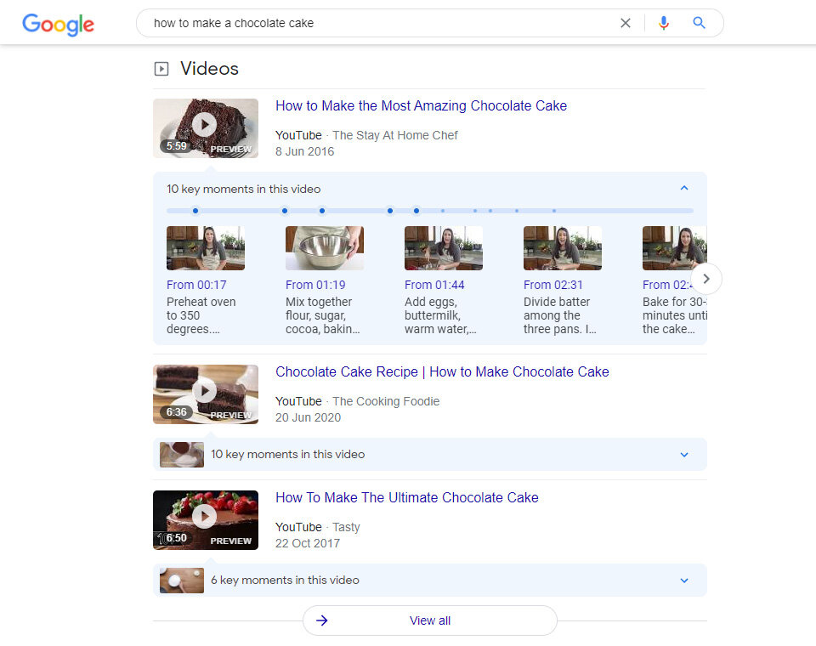The image size is (816, 646).
Task: Click small preview image in Tasty key moments
Action: (x=182, y=581)
